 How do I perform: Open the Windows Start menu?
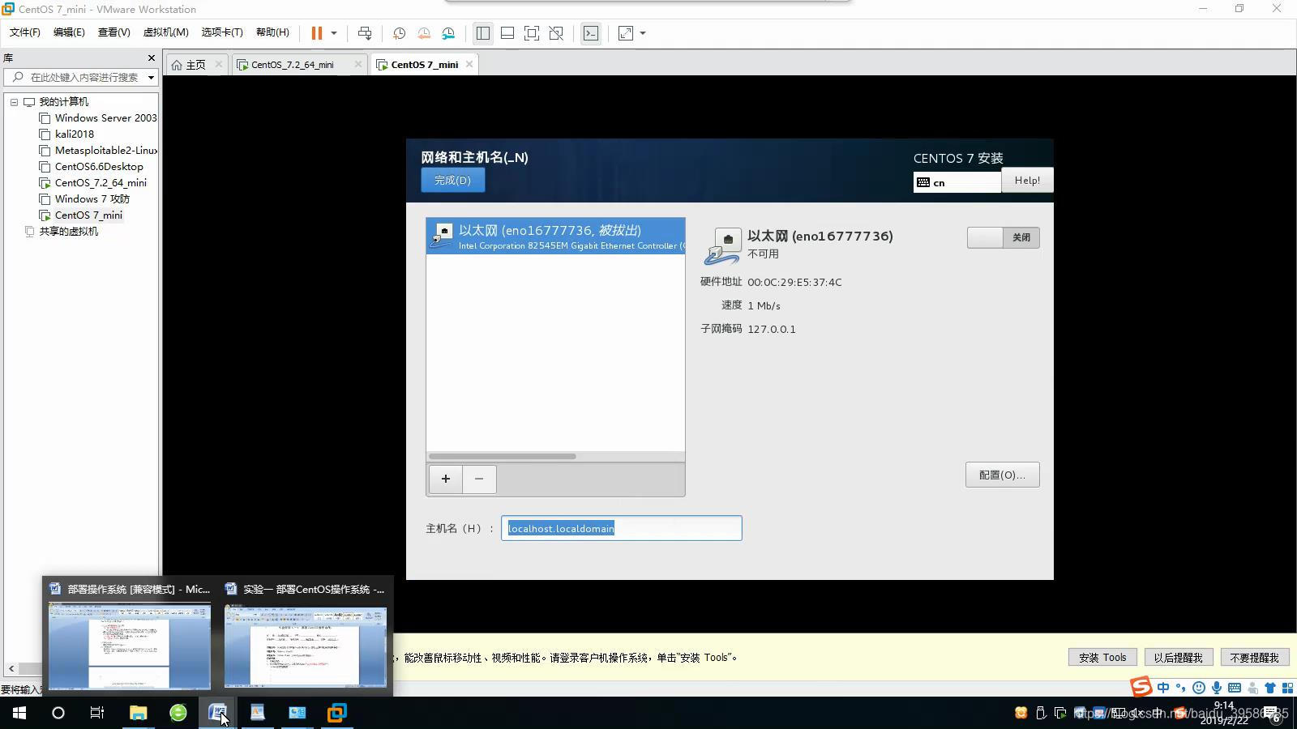(x=19, y=713)
